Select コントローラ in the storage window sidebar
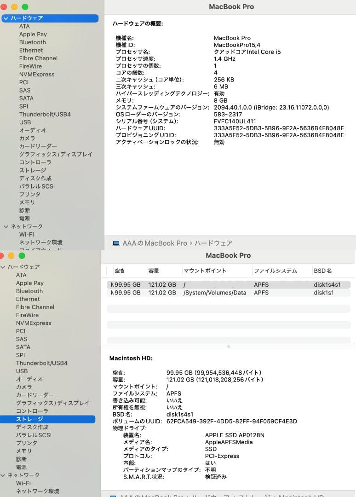The width and height of the screenshot is (356, 497). pyautogui.click(x=32, y=411)
